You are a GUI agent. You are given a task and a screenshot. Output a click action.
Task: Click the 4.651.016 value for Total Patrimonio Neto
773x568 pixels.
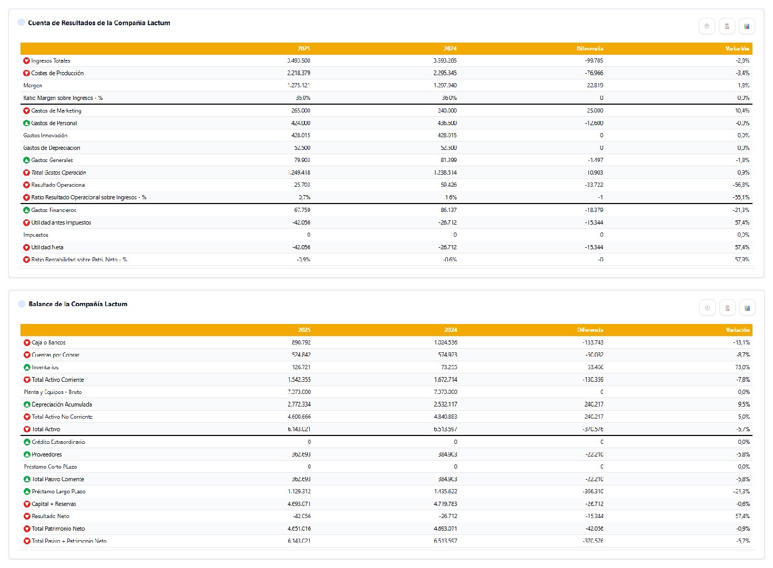tap(299, 529)
